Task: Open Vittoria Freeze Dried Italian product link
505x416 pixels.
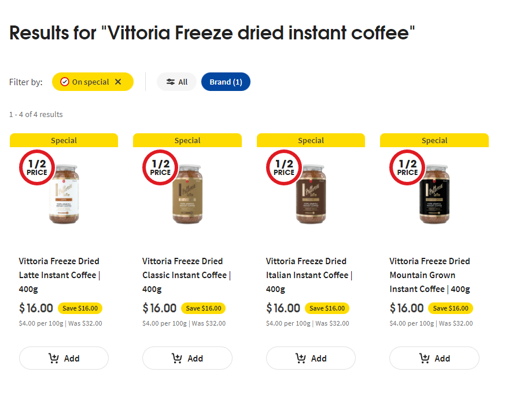Action: [309, 275]
